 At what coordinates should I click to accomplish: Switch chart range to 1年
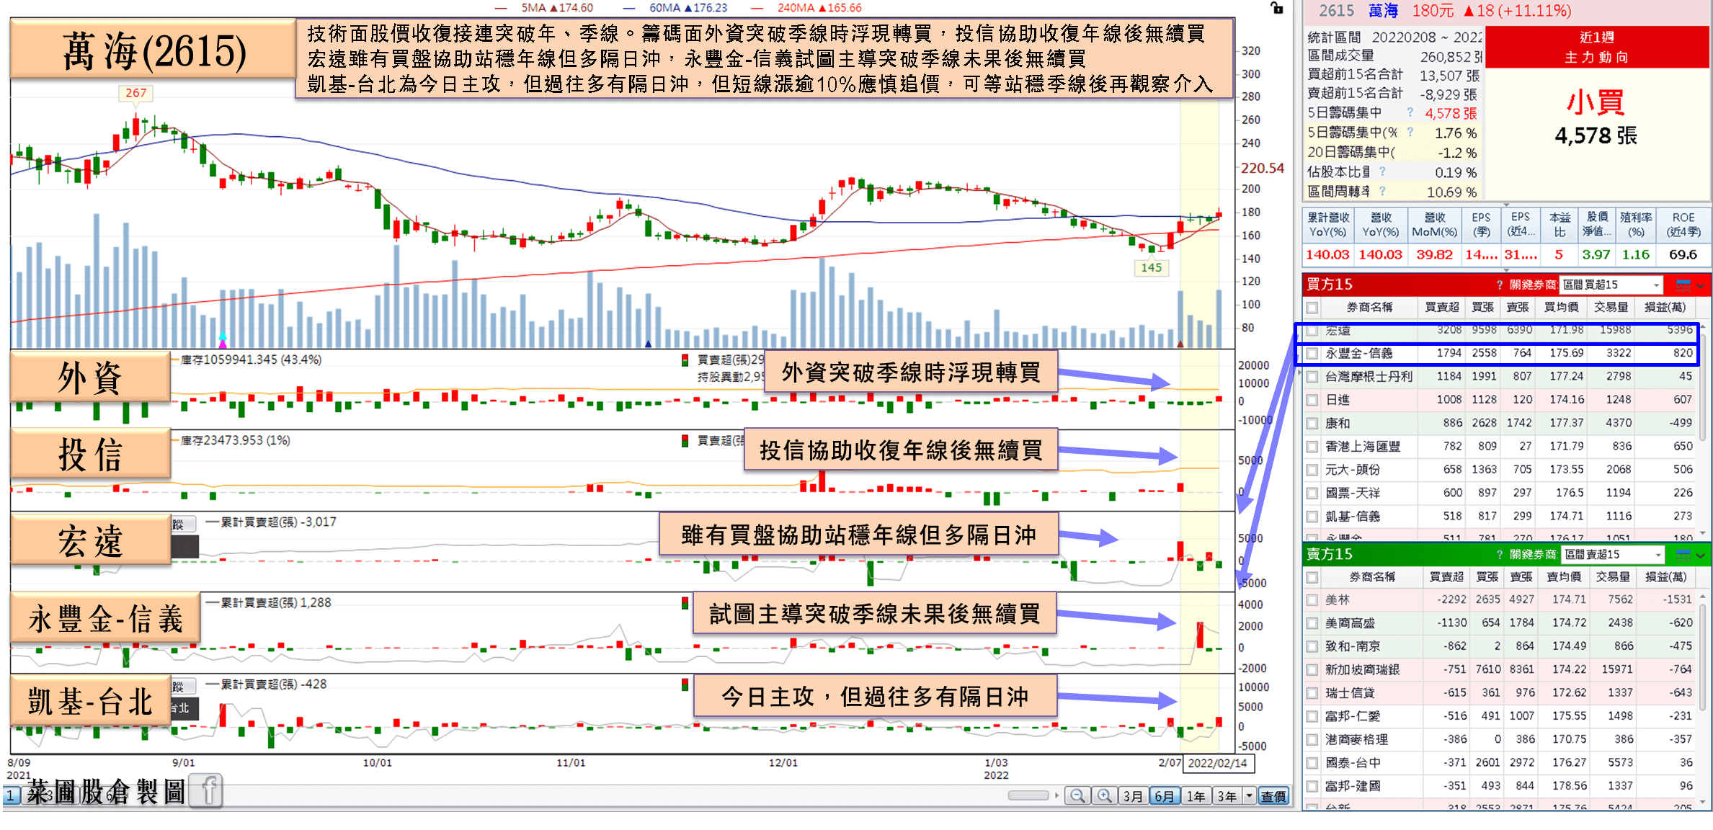coord(1196,796)
